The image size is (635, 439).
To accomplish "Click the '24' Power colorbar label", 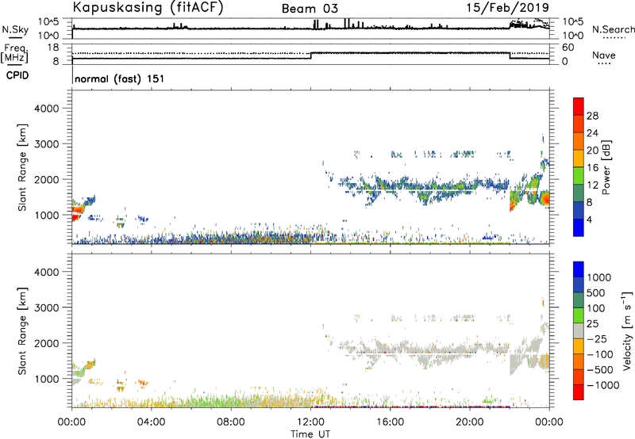I will (592, 133).
